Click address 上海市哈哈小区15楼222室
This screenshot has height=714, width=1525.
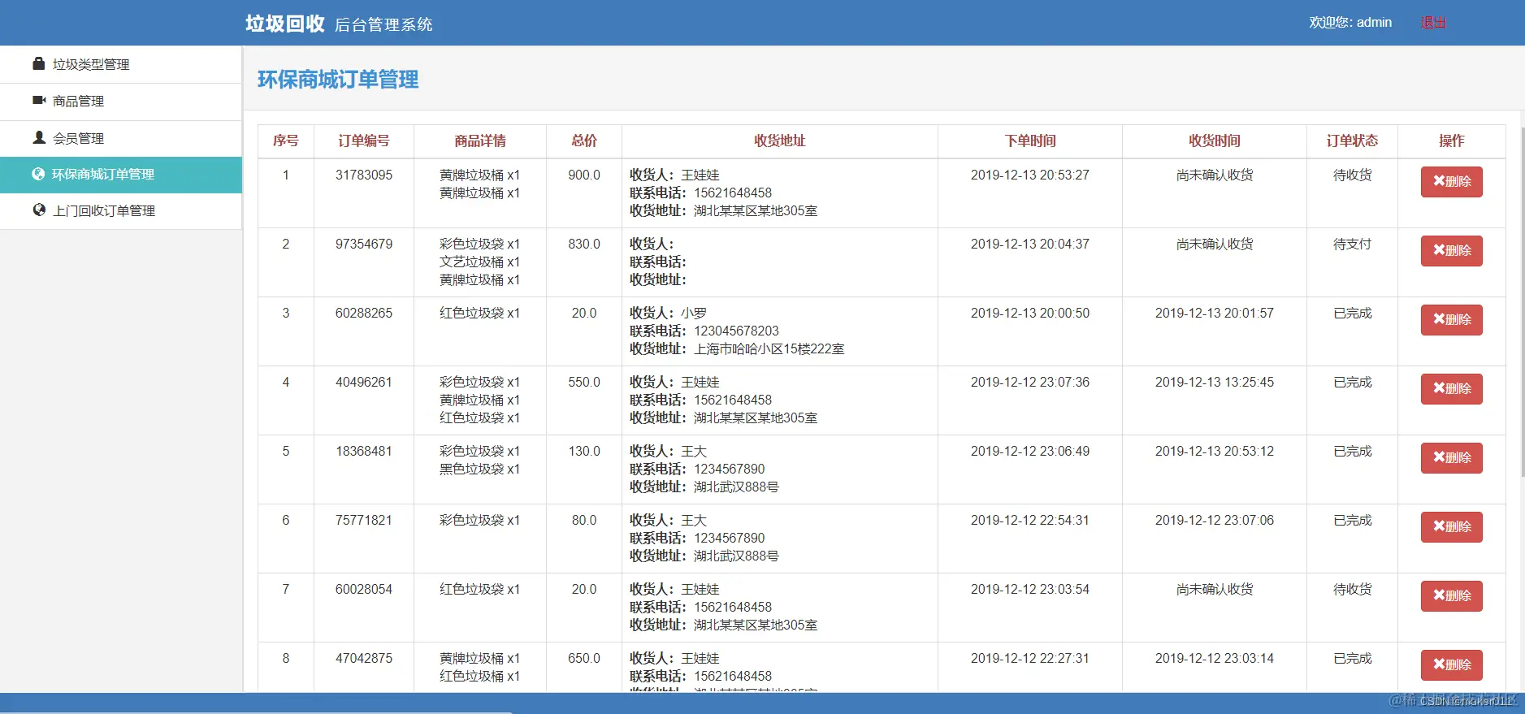tap(769, 349)
